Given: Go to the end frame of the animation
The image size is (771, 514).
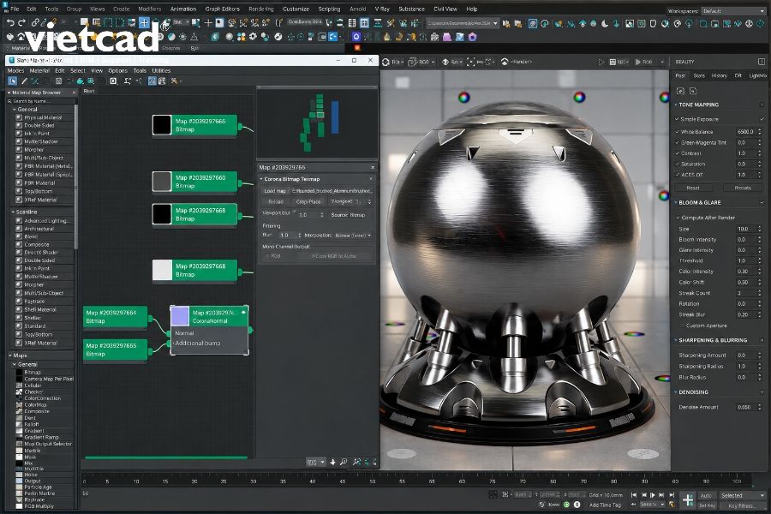Looking at the screenshot, I should (672, 495).
